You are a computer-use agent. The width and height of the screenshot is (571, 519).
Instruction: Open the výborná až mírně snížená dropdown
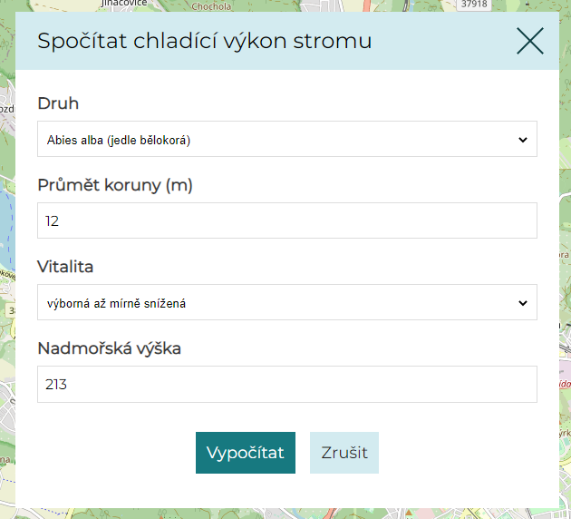tap(287, 302)
